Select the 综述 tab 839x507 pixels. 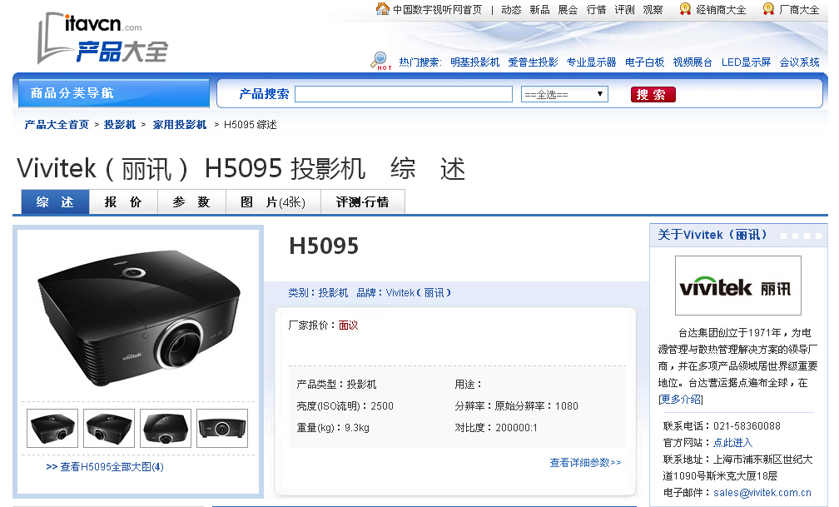(55, 201)
